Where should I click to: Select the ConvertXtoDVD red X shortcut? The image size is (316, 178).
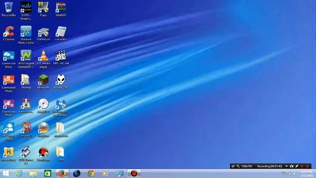pyautogui.click(x=26, y=132)
